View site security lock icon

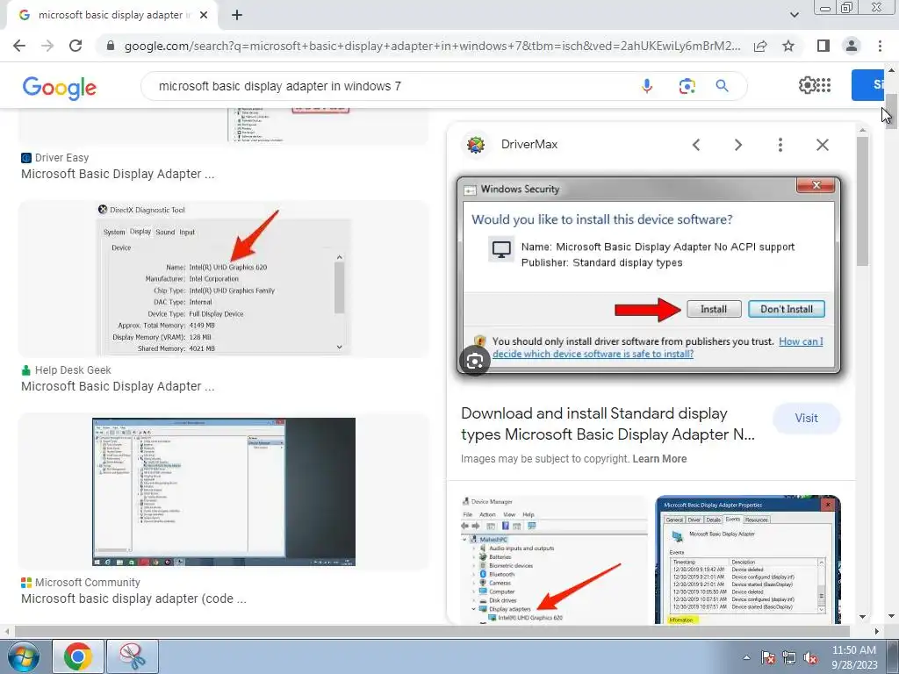point(111,46)
